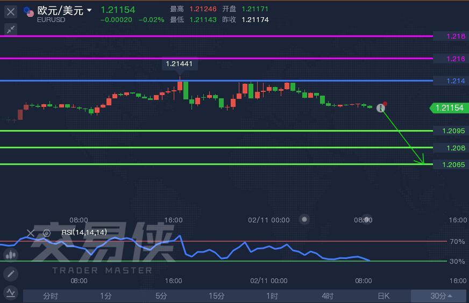Select the pencil drawing tool icon
This screenshot has height=303, width=469.
pos(11,273)
